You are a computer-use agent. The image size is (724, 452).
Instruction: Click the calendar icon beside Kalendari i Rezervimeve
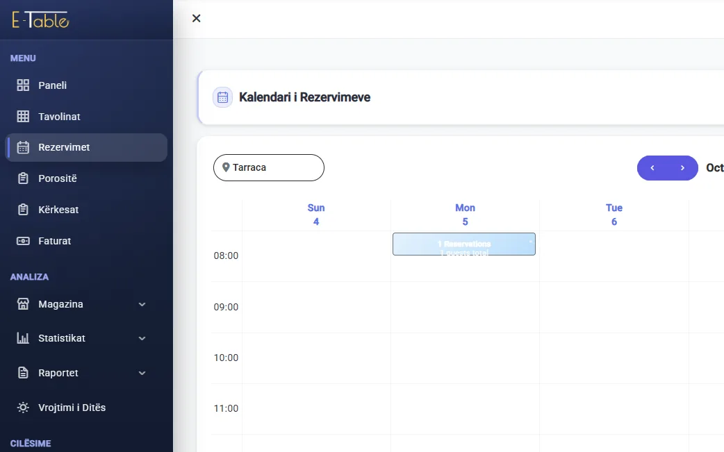[x=222, y=97]
